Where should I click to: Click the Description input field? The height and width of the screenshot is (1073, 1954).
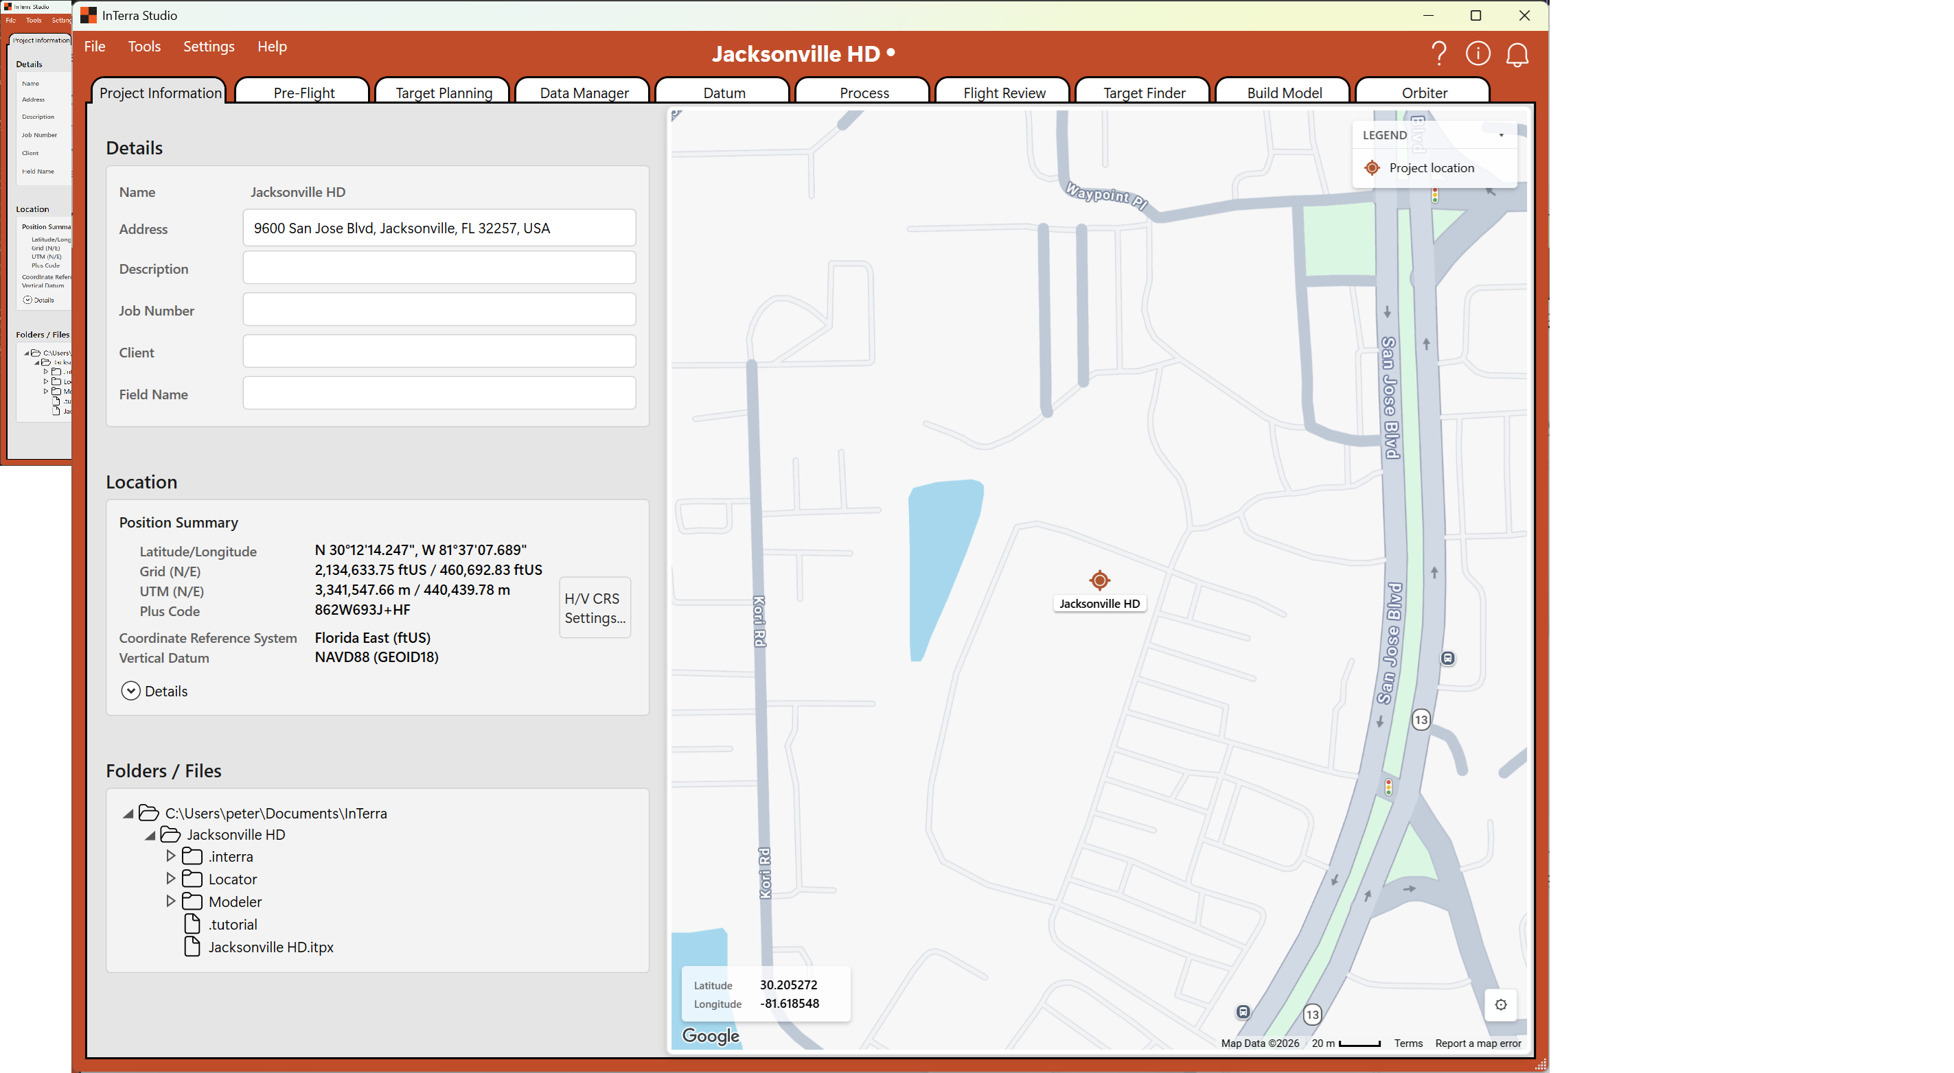[439, 268]
